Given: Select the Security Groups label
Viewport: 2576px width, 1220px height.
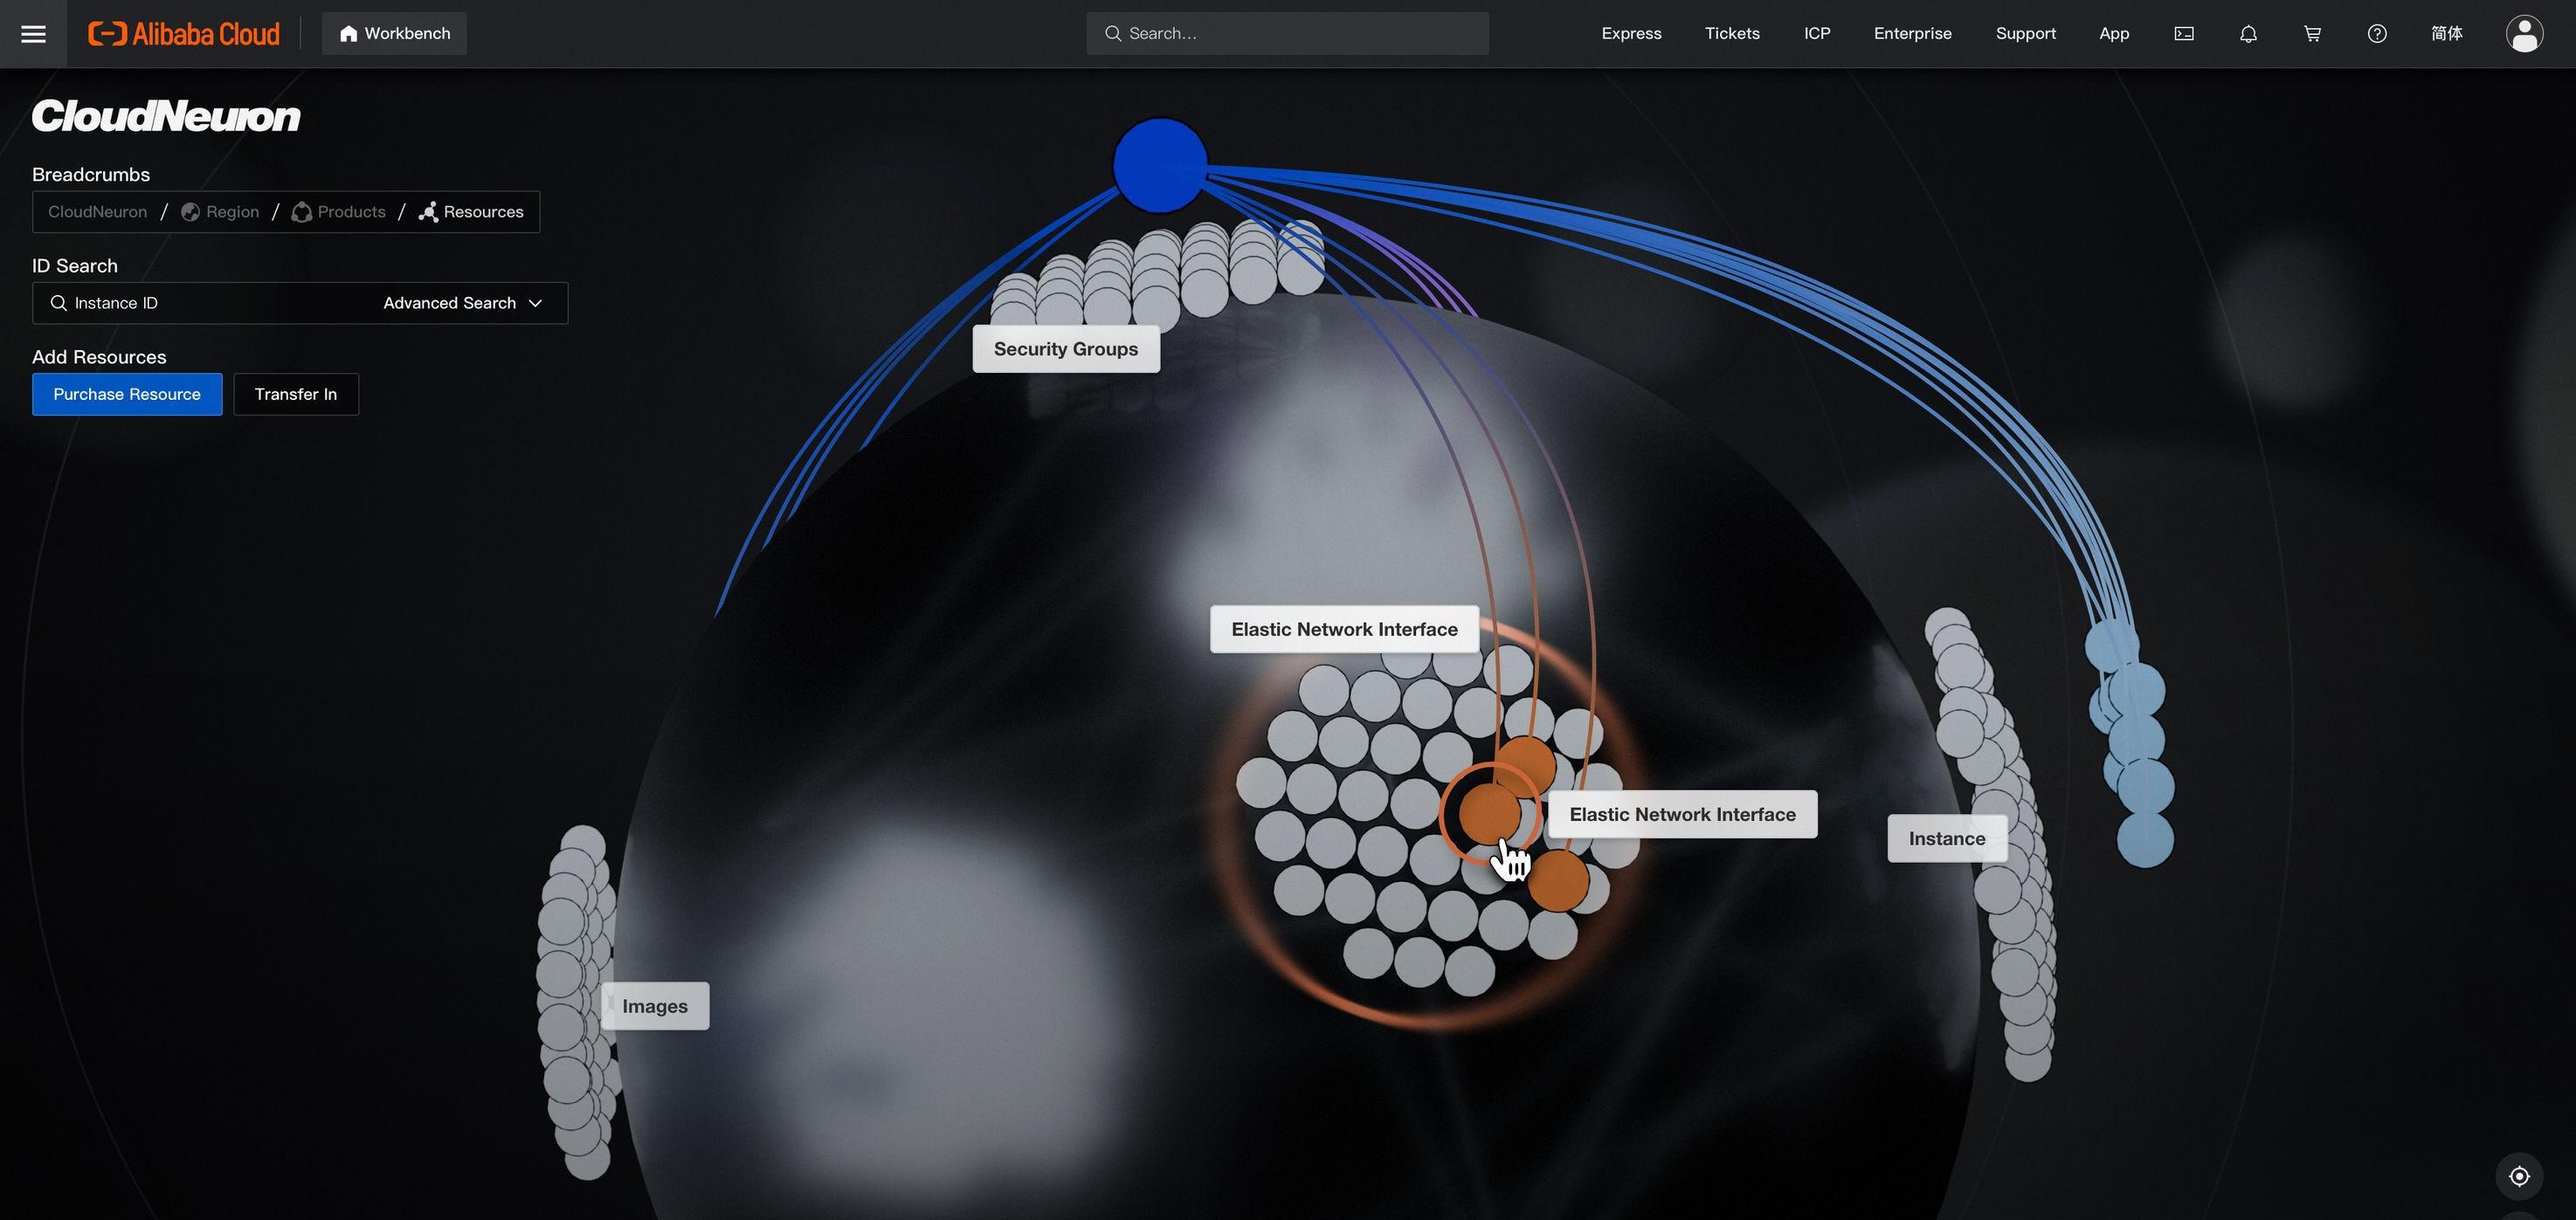Looking at the screenshot, I should (x=1066, y=349).
